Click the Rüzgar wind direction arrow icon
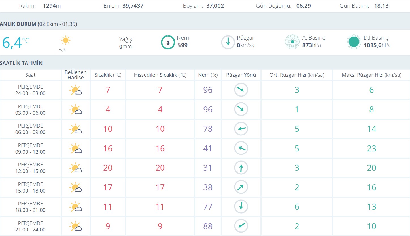410x236 pixels. point(228,42)
